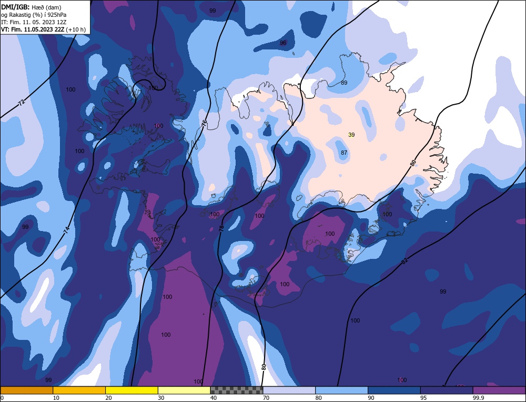Click the humidity value 89 on the map
This screenshot has width=526, height=402.
(x=344, y=83)
